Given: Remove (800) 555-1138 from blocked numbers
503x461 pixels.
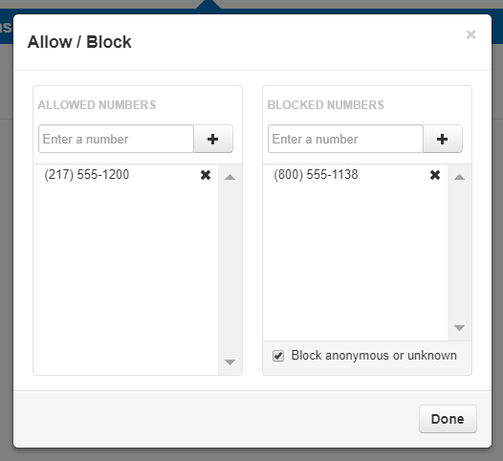Looking at the screenshot, I should point(435,175).
